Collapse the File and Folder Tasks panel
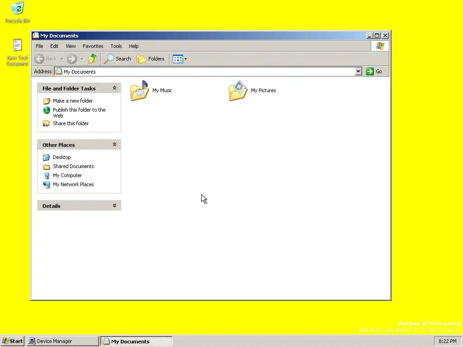The image size is (463, 347). click(x=114, y=88)
